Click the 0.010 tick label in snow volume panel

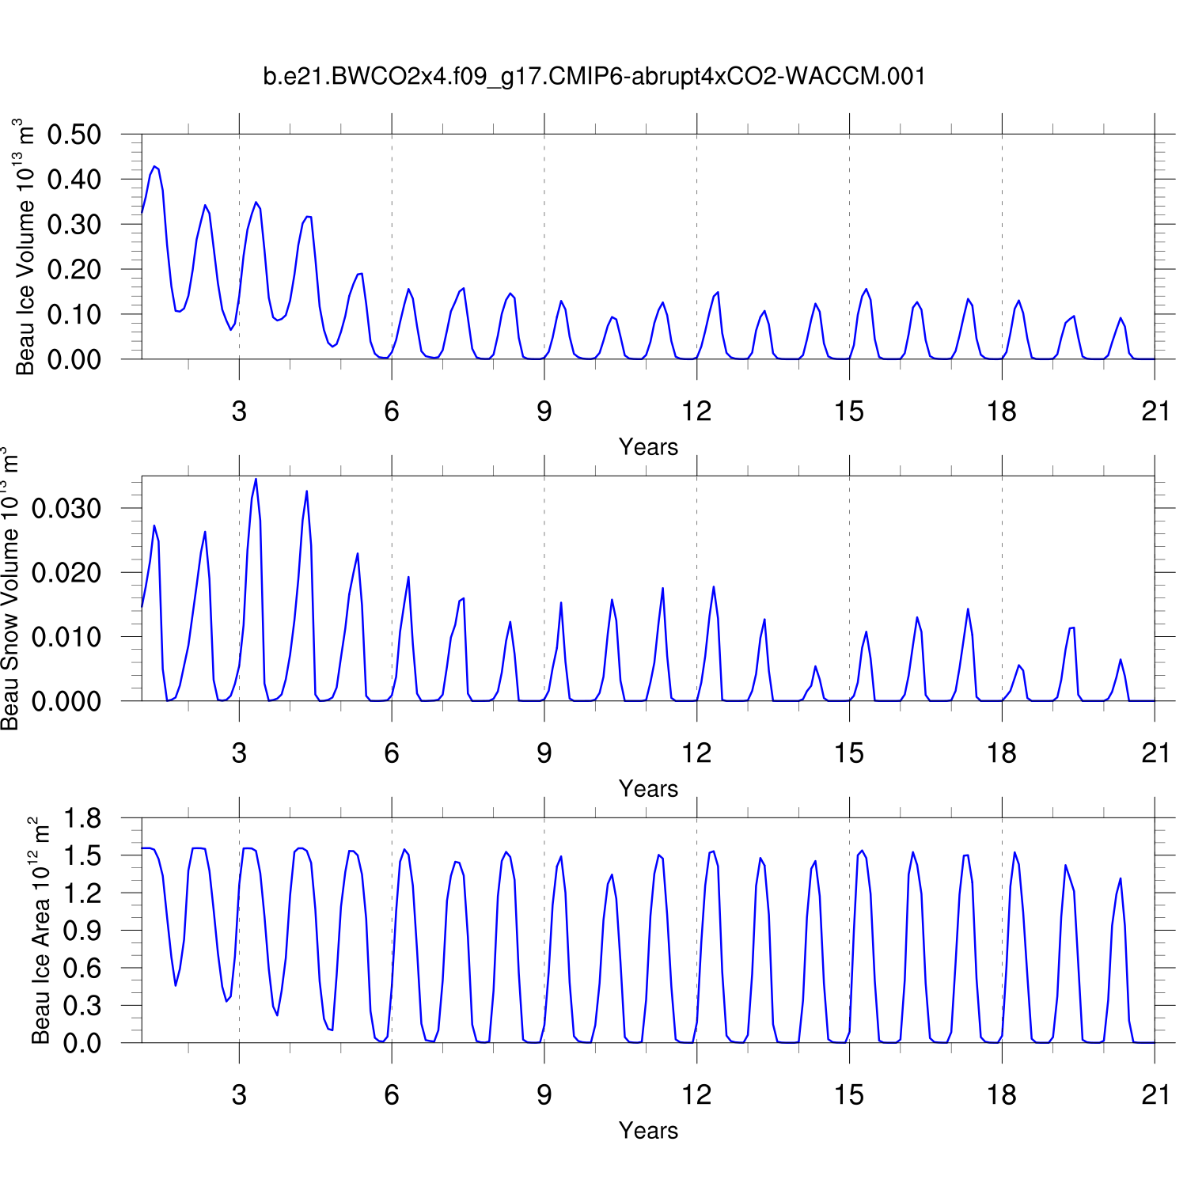(66, 637)
